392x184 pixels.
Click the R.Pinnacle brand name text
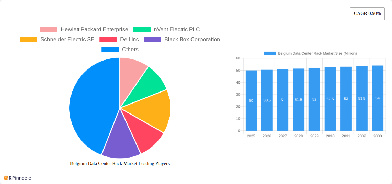click(x=20, y=178)
